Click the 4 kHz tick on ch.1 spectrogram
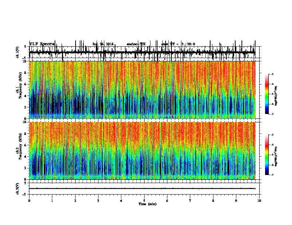This screenshot has width=292, height=225. tap(25, 96)
